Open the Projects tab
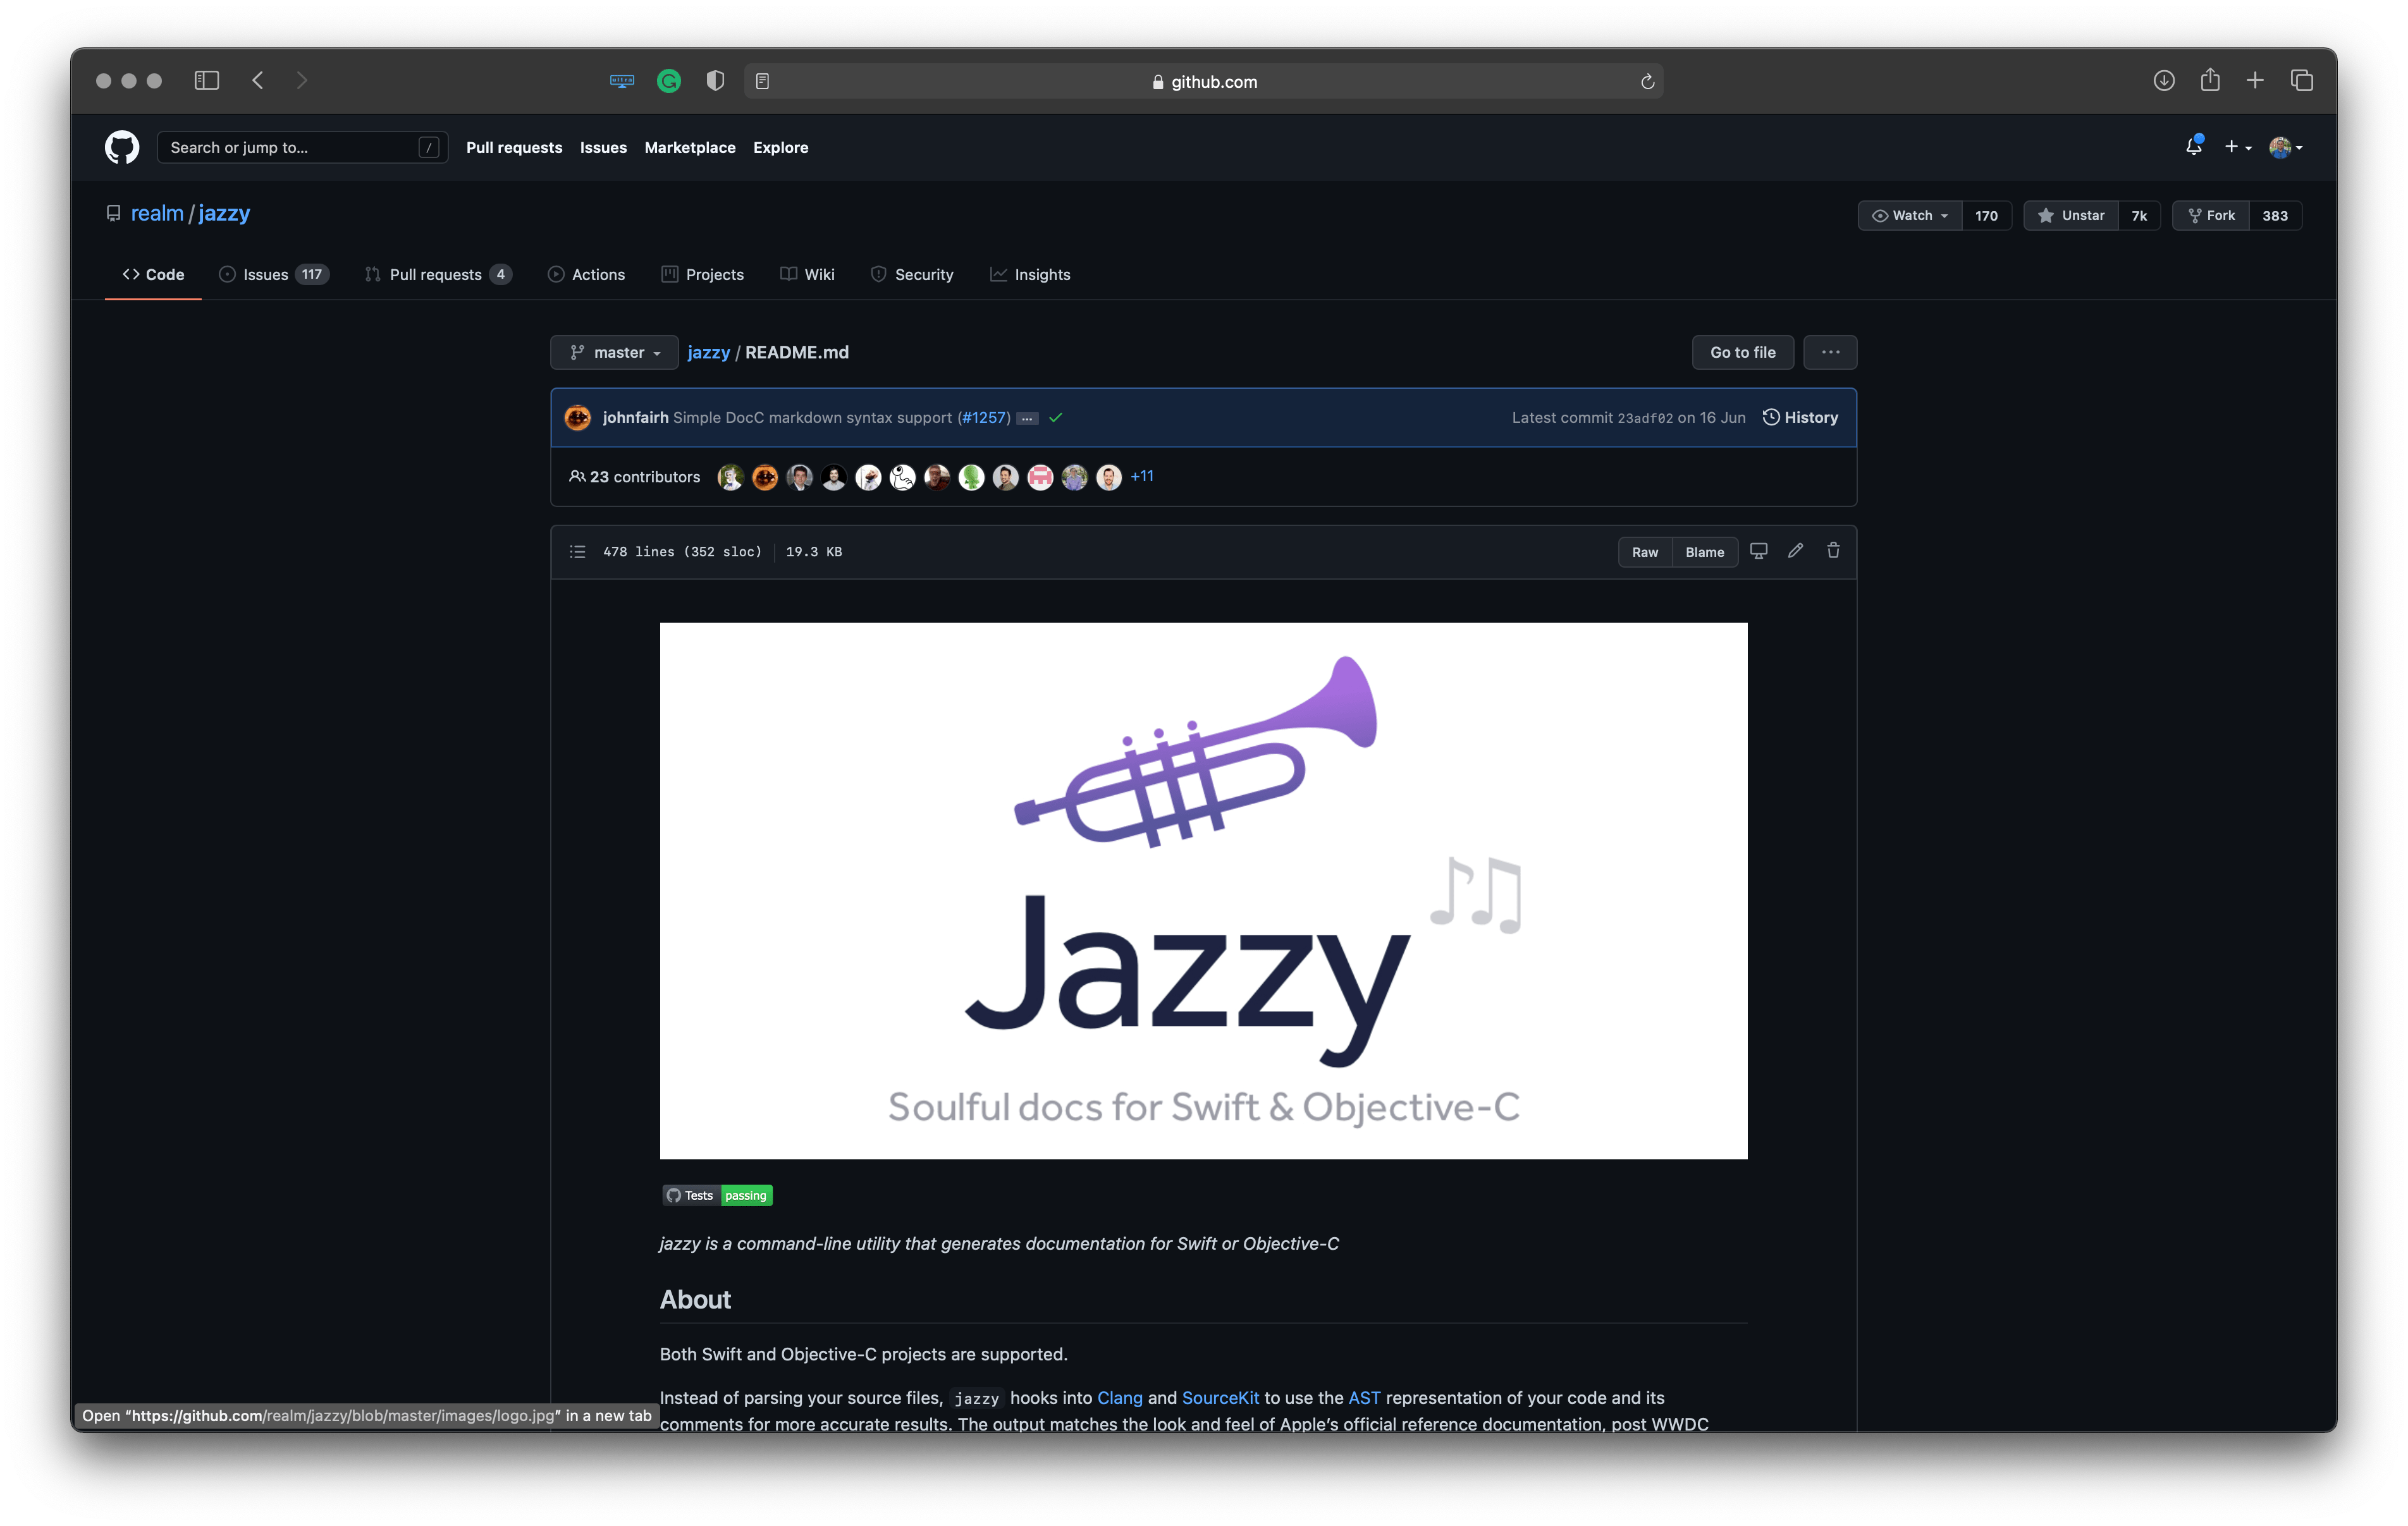Image resolution: width=2408 pixels, height=1526 pixels. pos(702,274)
